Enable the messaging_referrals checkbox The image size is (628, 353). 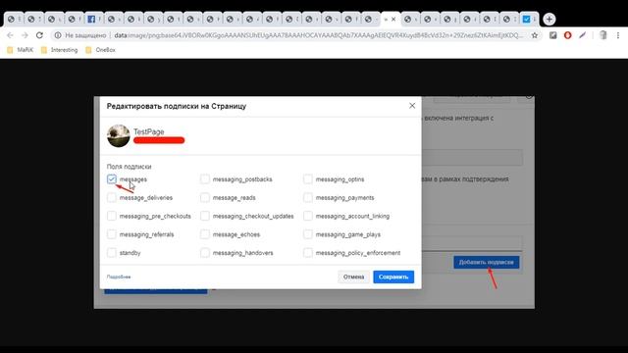point(112,234)
